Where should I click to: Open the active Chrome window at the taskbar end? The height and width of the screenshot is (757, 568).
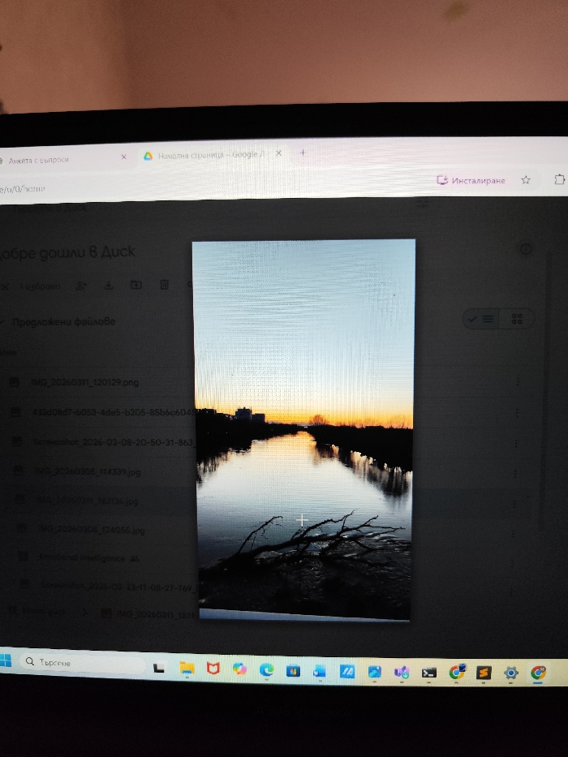[538, 673]
